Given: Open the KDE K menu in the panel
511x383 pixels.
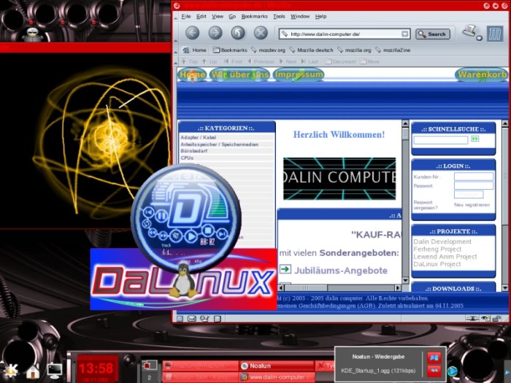Looking at the screenshot, I should (11, 371).
